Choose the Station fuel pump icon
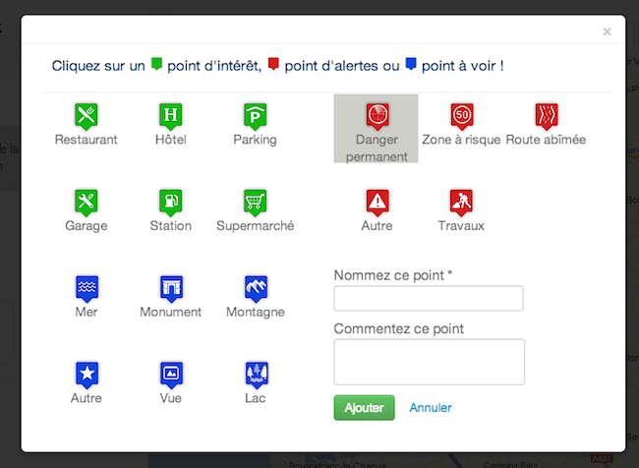The height and width of the screenshot is (468, 639). (171, 203)
